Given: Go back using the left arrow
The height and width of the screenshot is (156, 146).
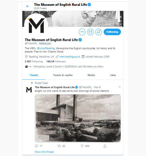Looking at the screenshot, I should coord(27,6).
